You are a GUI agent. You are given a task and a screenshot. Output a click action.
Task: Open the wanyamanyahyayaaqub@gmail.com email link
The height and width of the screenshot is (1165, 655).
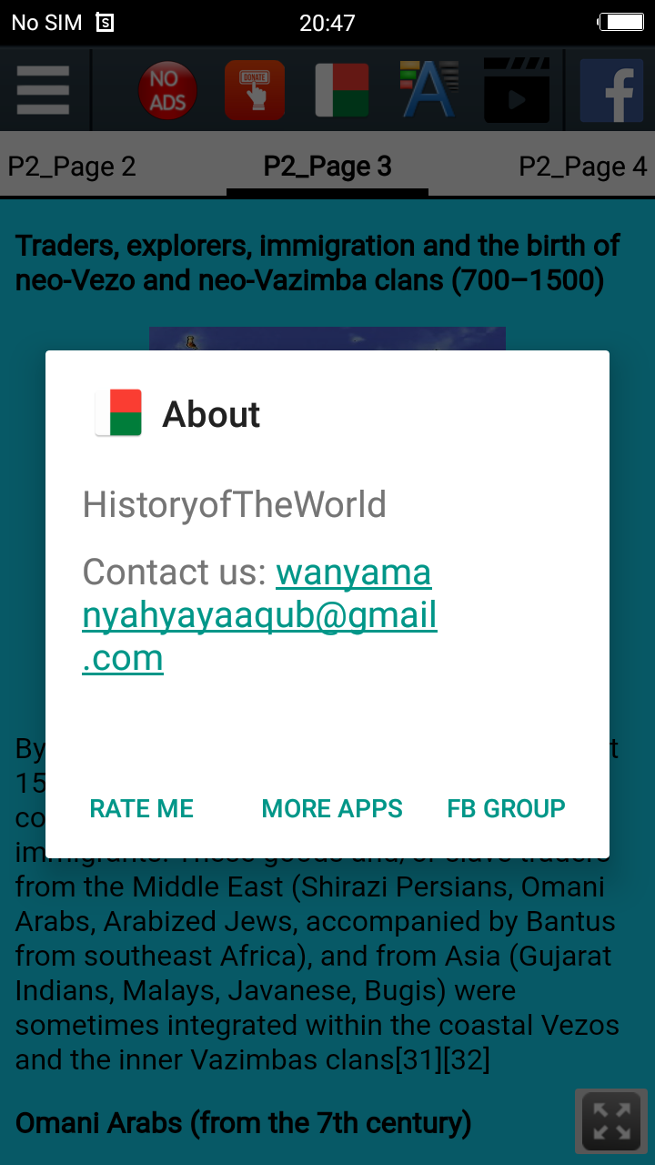(260, 615)
